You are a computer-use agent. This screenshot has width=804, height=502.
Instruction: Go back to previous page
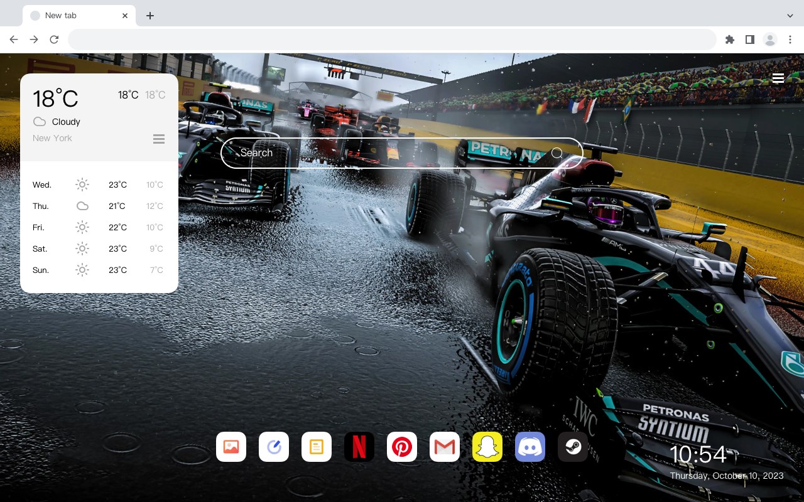(x=14, y=40)
